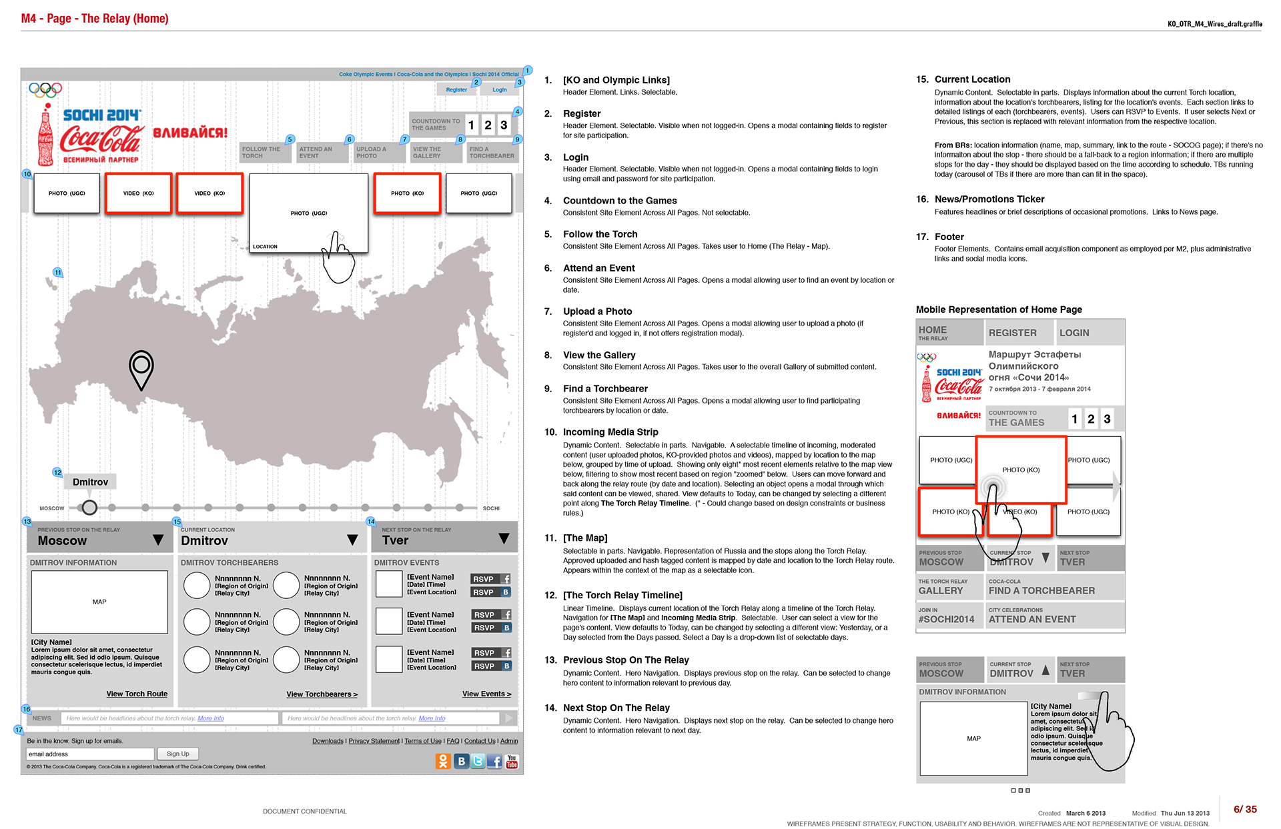The height and width of the screenshot is (829, 1281).
Task: Expand the Dmitrov current location dropdown
Action: pyautogui.click(x=352, y=540)
